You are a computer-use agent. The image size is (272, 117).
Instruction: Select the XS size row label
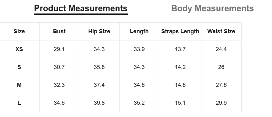(19, 49)
